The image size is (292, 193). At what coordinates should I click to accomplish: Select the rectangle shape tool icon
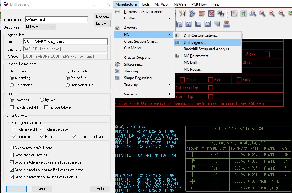[198, 24]
